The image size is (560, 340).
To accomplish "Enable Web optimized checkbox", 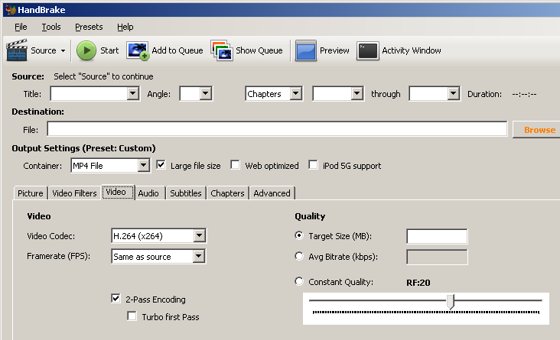I will coord(235,165).
